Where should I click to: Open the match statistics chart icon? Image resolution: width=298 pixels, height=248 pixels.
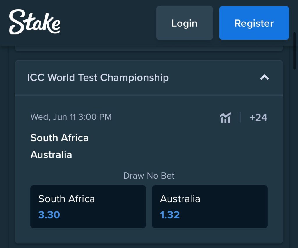(226, 117)
